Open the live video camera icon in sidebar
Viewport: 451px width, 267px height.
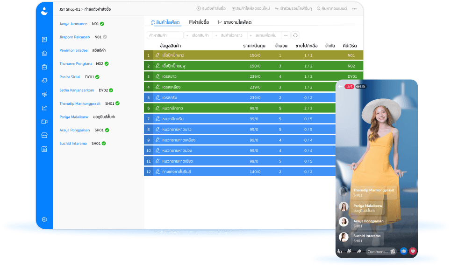(x=44, y=122)
